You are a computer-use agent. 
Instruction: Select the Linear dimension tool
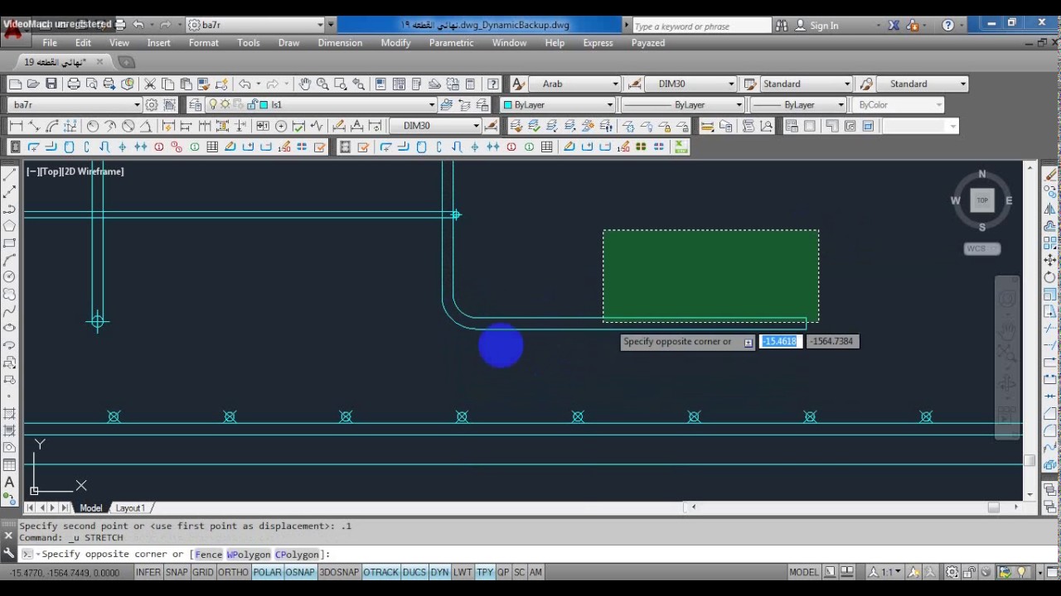(16, 126)
